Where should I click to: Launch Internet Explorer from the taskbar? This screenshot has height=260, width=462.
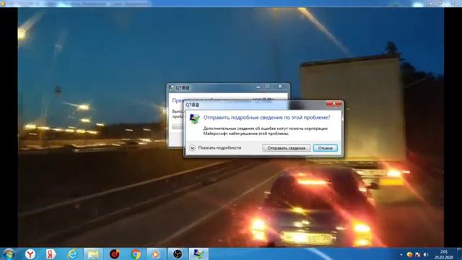(72, 253)
